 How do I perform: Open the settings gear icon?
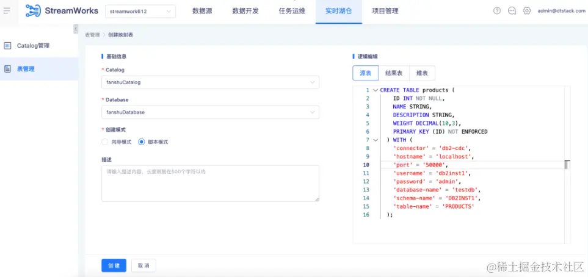[527, 11]
